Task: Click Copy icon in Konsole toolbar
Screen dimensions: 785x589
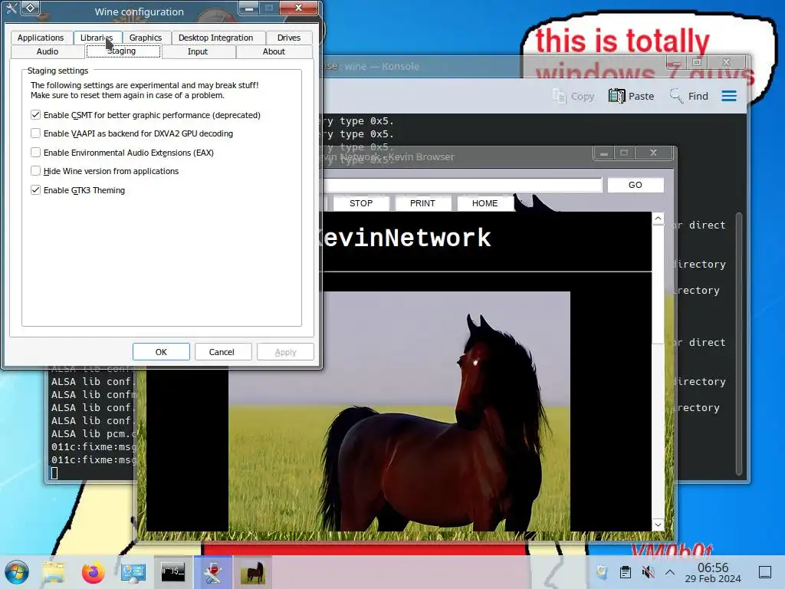Action: tap(573, 96)
